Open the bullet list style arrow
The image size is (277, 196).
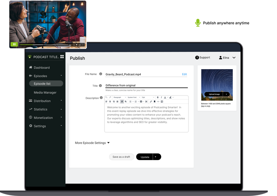tap(133, 101)
